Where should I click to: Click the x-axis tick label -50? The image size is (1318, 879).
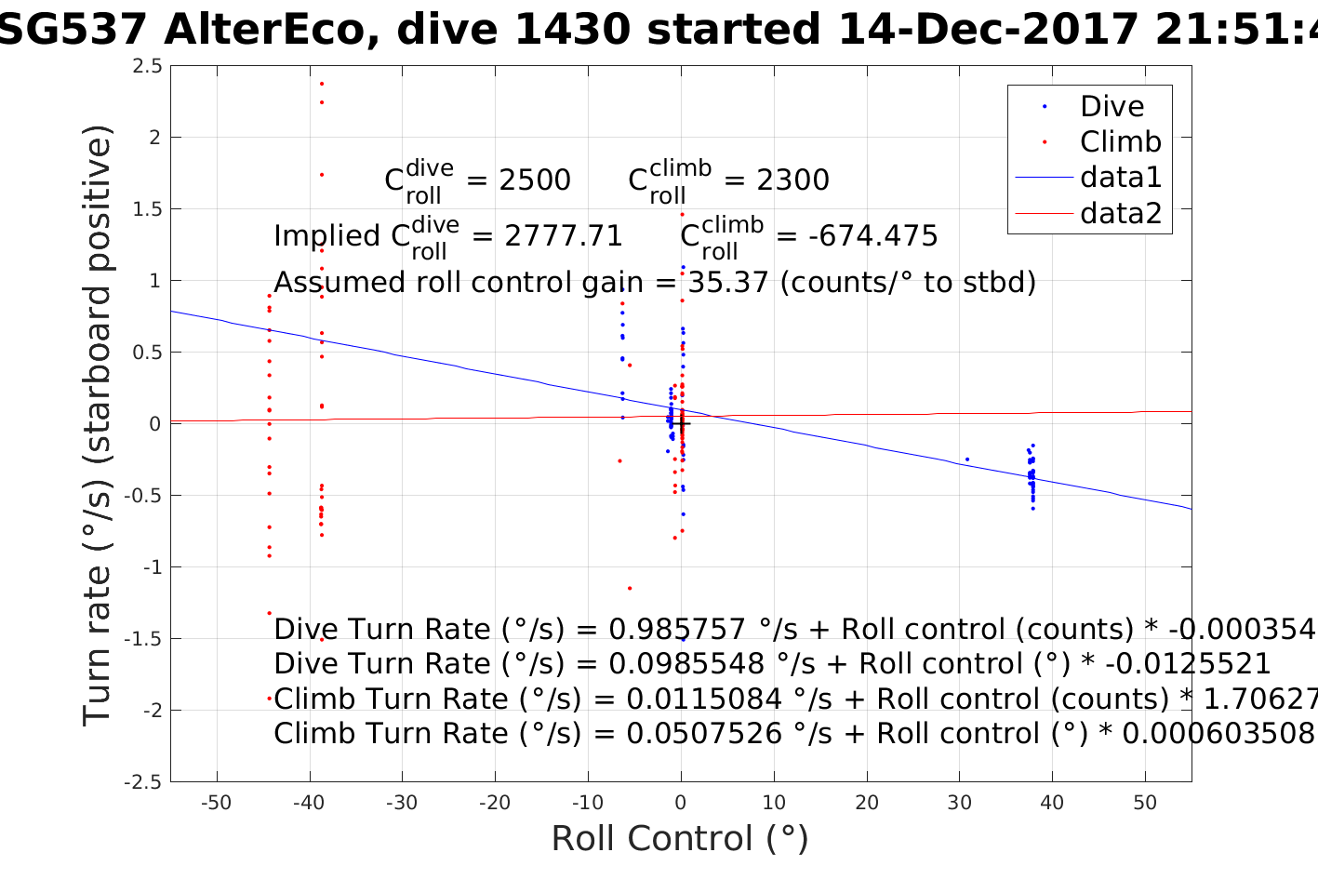[216, 803]
